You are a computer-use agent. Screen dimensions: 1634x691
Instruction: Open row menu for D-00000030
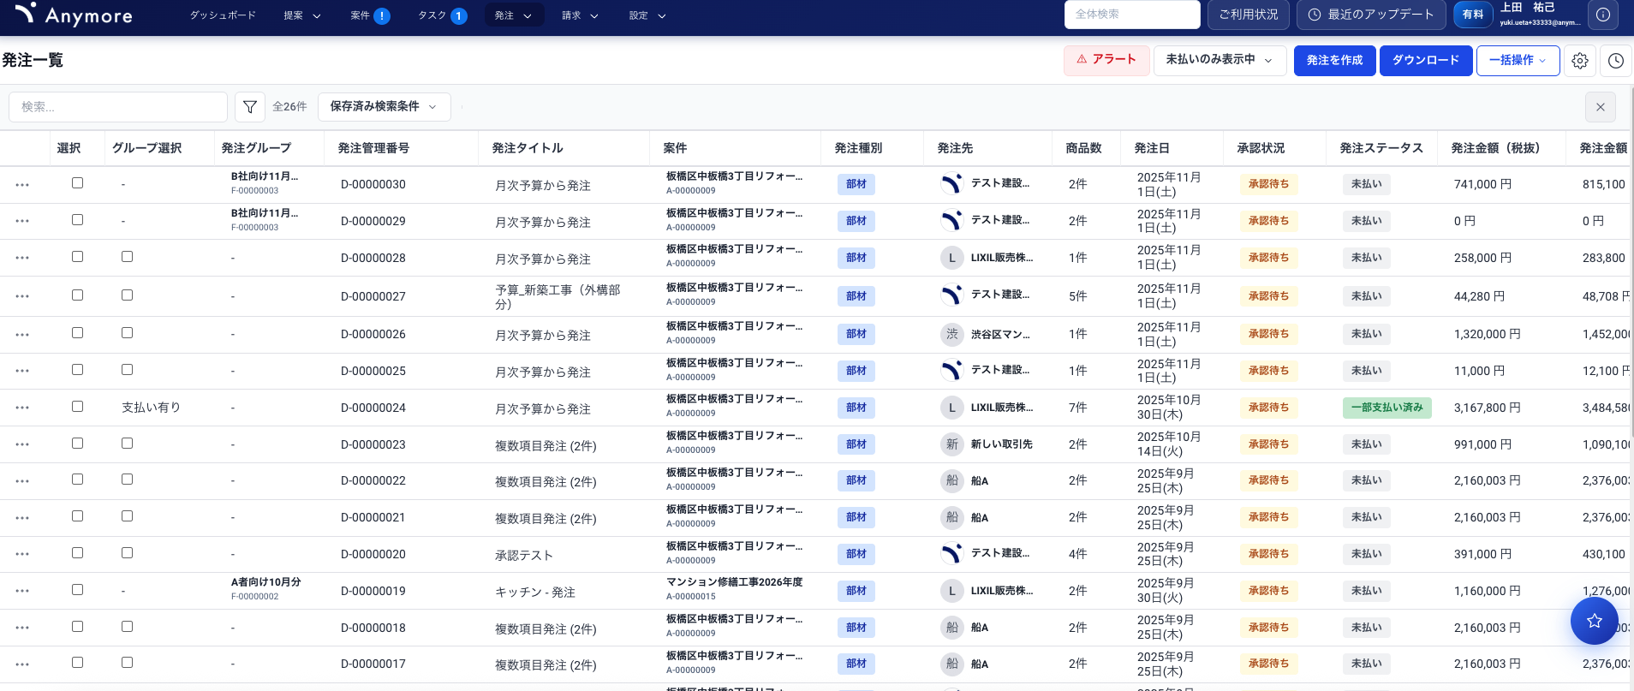(22, 185)
